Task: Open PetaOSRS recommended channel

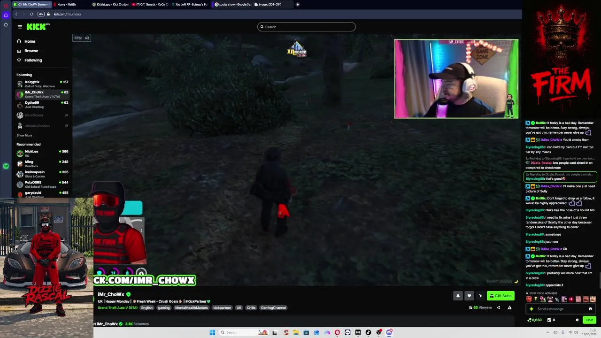Action: pyautogui.click(x=43, y=184)
